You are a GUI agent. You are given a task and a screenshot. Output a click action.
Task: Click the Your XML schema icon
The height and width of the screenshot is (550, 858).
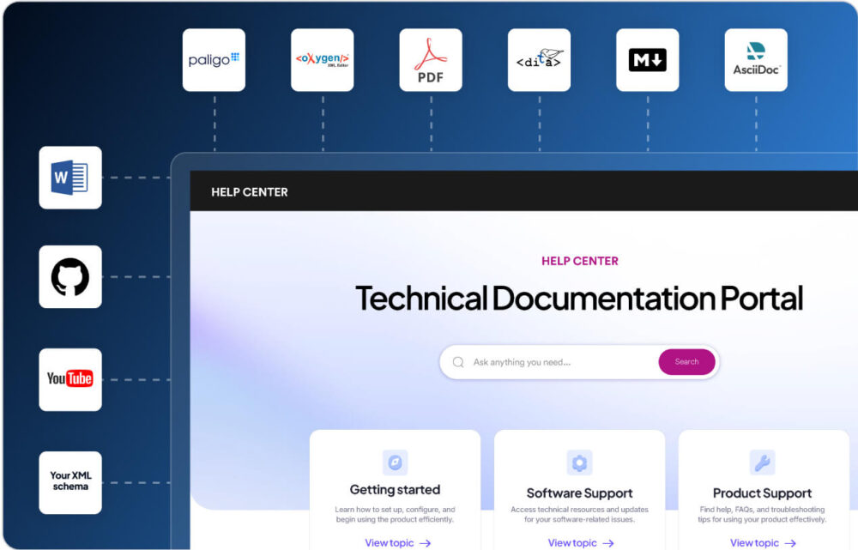(x=70, y=482)
